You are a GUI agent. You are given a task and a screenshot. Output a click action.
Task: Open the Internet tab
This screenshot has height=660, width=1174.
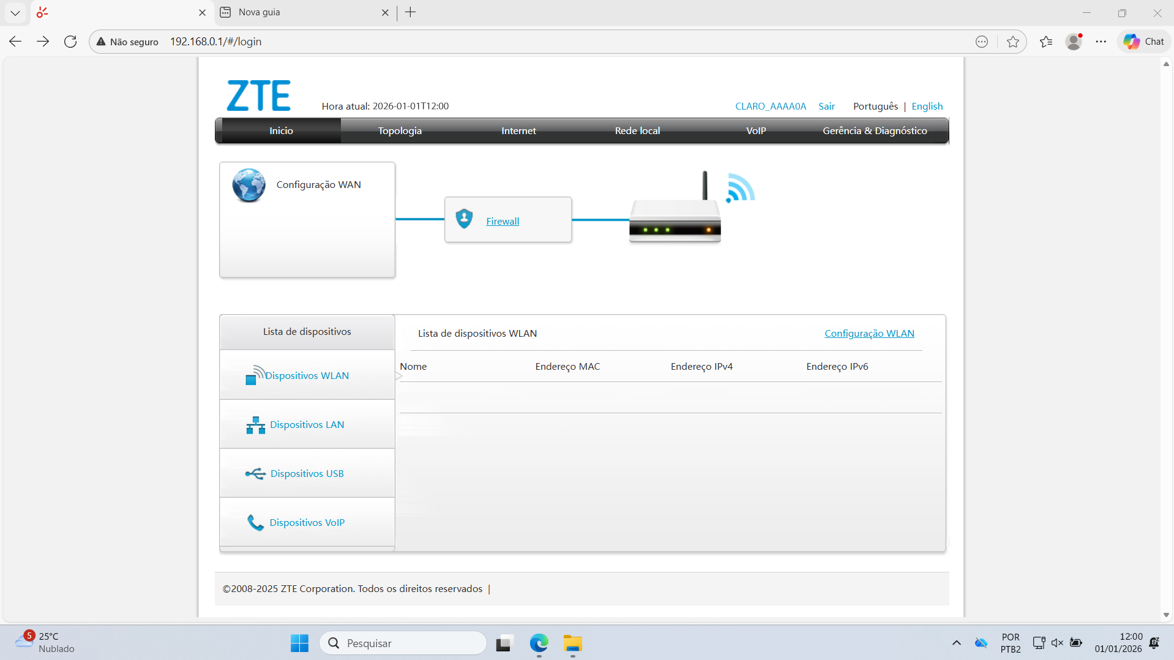[x=518, y=130]
